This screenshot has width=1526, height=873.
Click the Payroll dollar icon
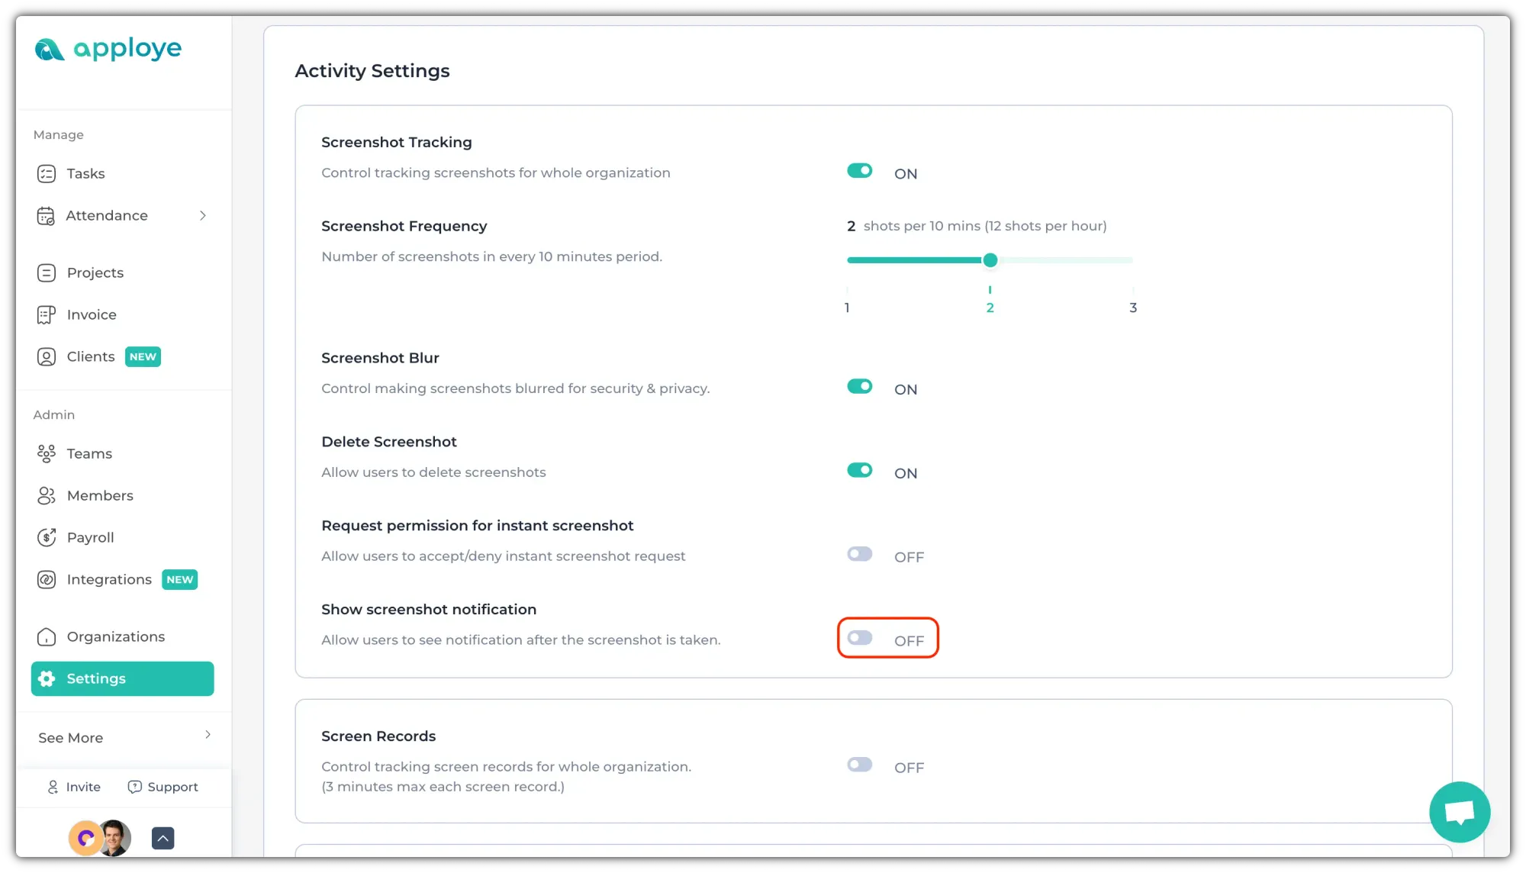pos(47,538)
